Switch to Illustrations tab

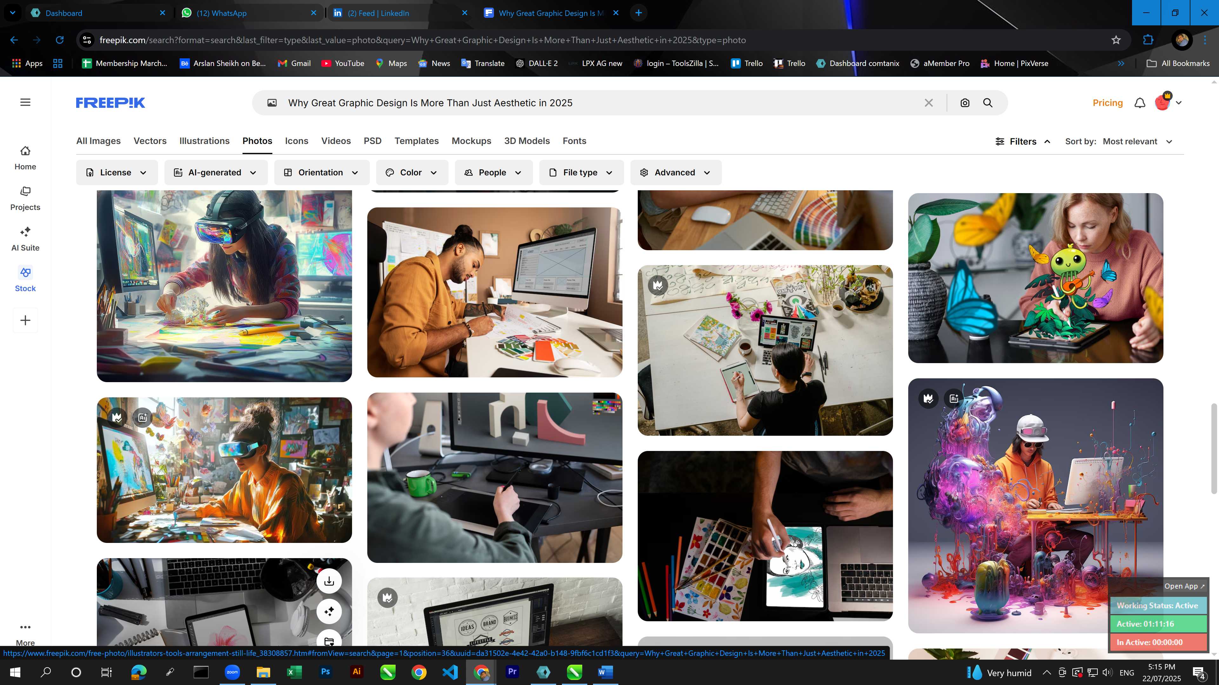point(204,141)
